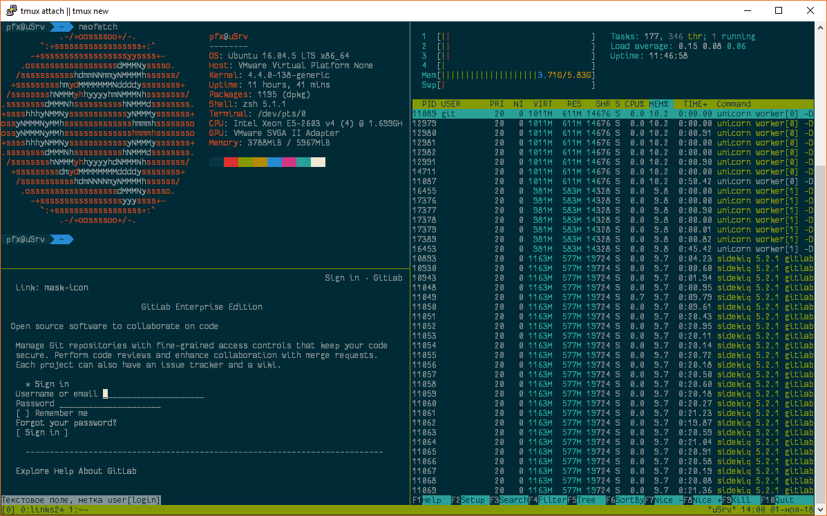Toggle the Remember me checkbox
Screen dimensions: 827x516
(x=23, y=413)
